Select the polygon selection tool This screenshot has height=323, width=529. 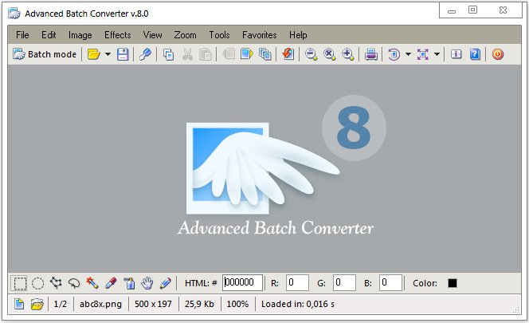click(x=56, y=283)
